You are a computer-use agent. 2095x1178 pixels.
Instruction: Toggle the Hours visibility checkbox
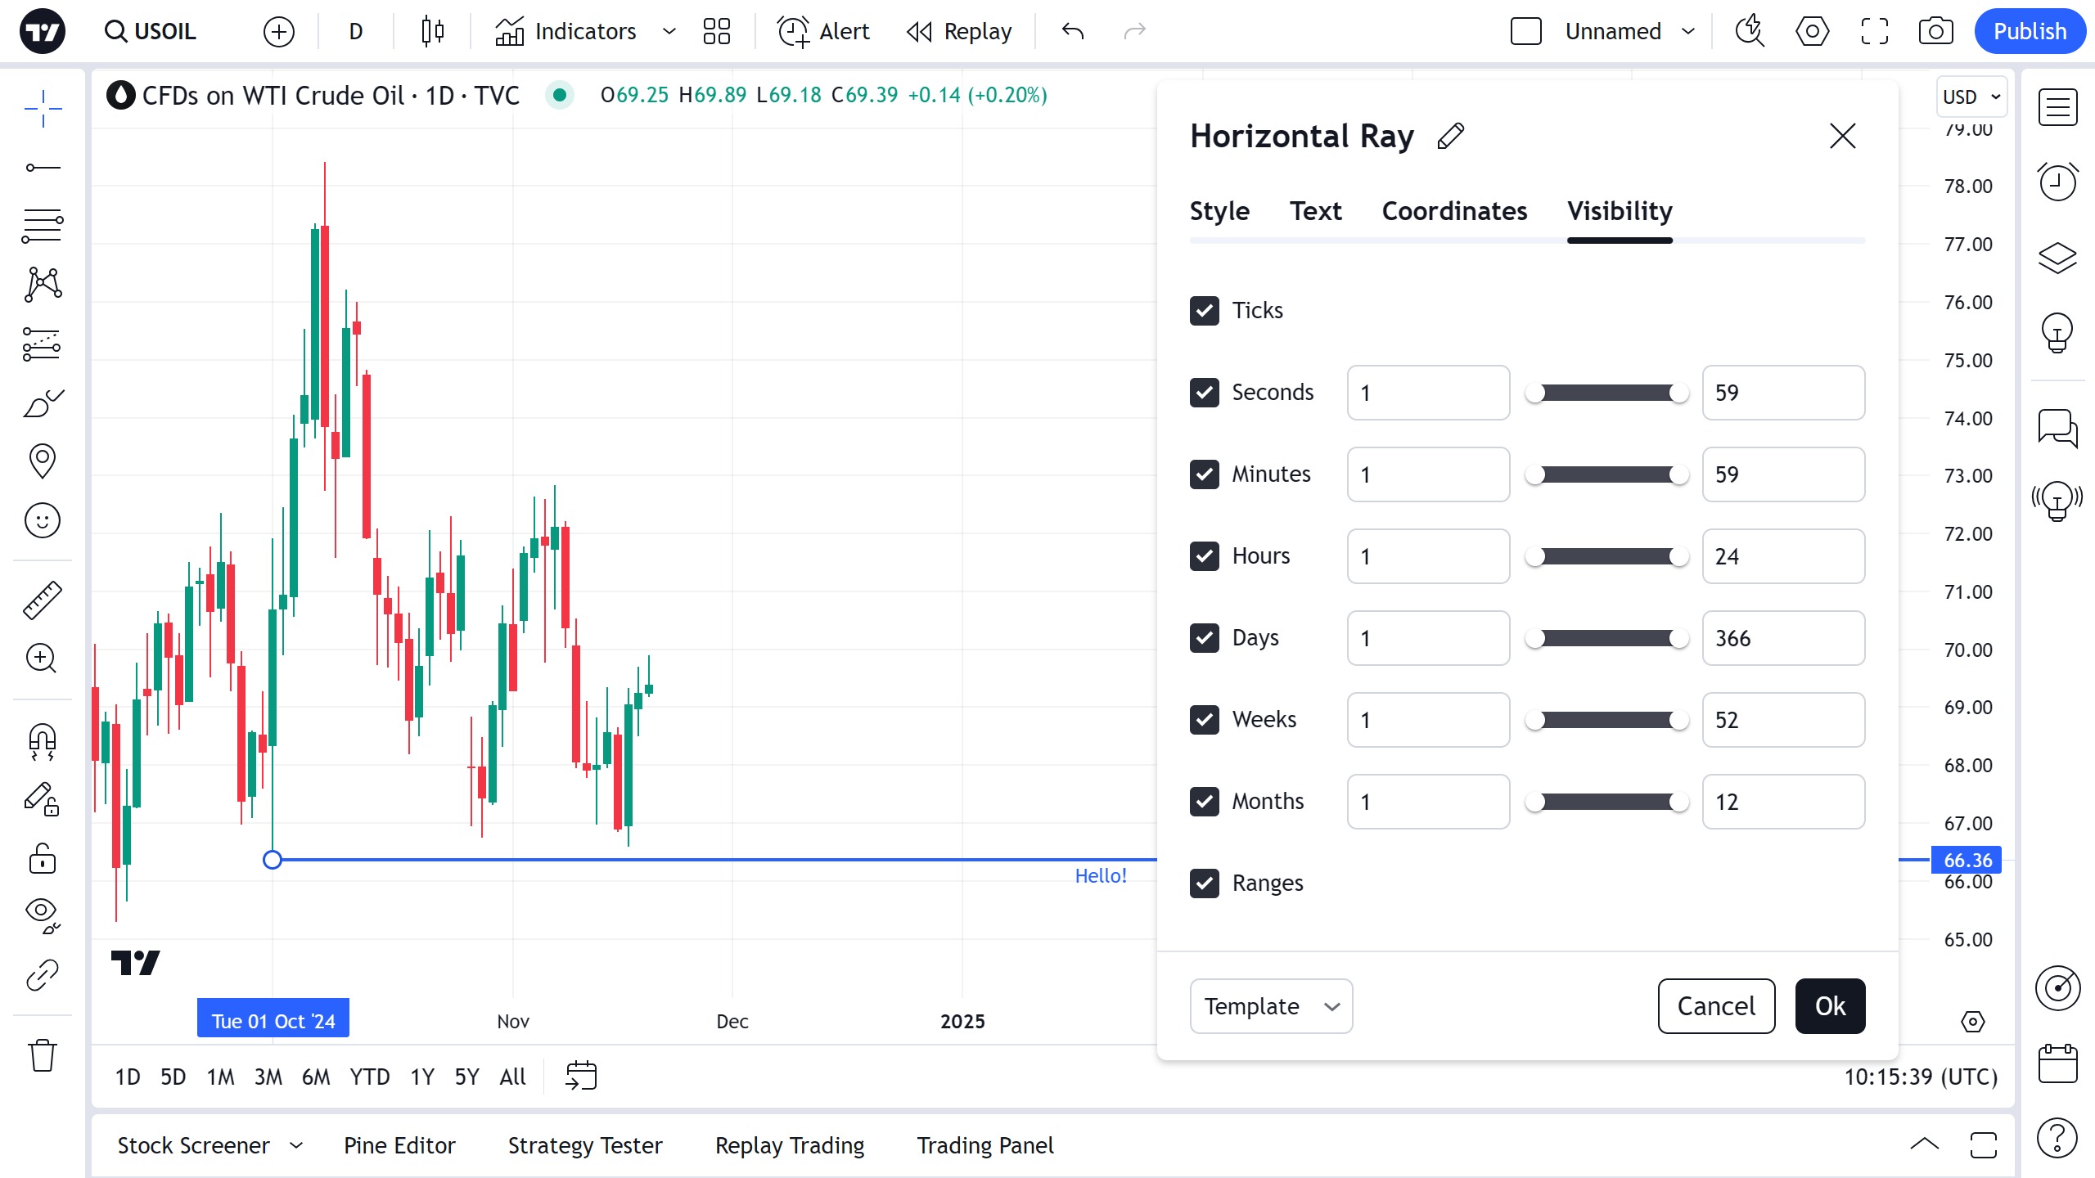tap(1204, 556)
